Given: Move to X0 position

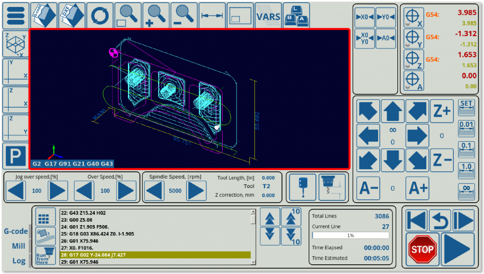Looking at the screenshot, I should point(365,17).
